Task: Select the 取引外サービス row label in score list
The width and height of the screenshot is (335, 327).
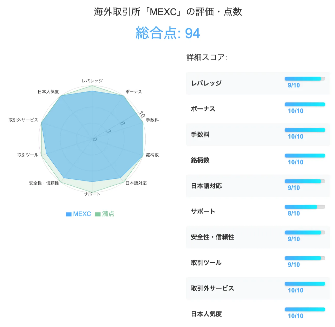Action: coord(212,288)
